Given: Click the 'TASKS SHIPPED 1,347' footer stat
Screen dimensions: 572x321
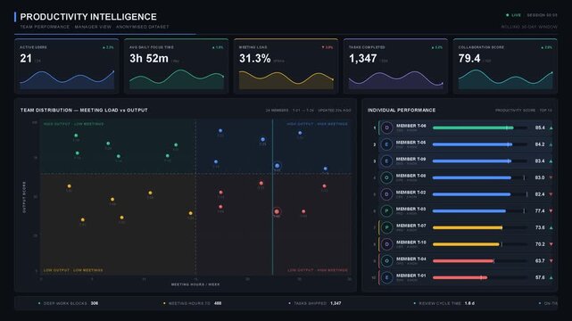Looking at the screenshot, I should (x=315, y=303).
